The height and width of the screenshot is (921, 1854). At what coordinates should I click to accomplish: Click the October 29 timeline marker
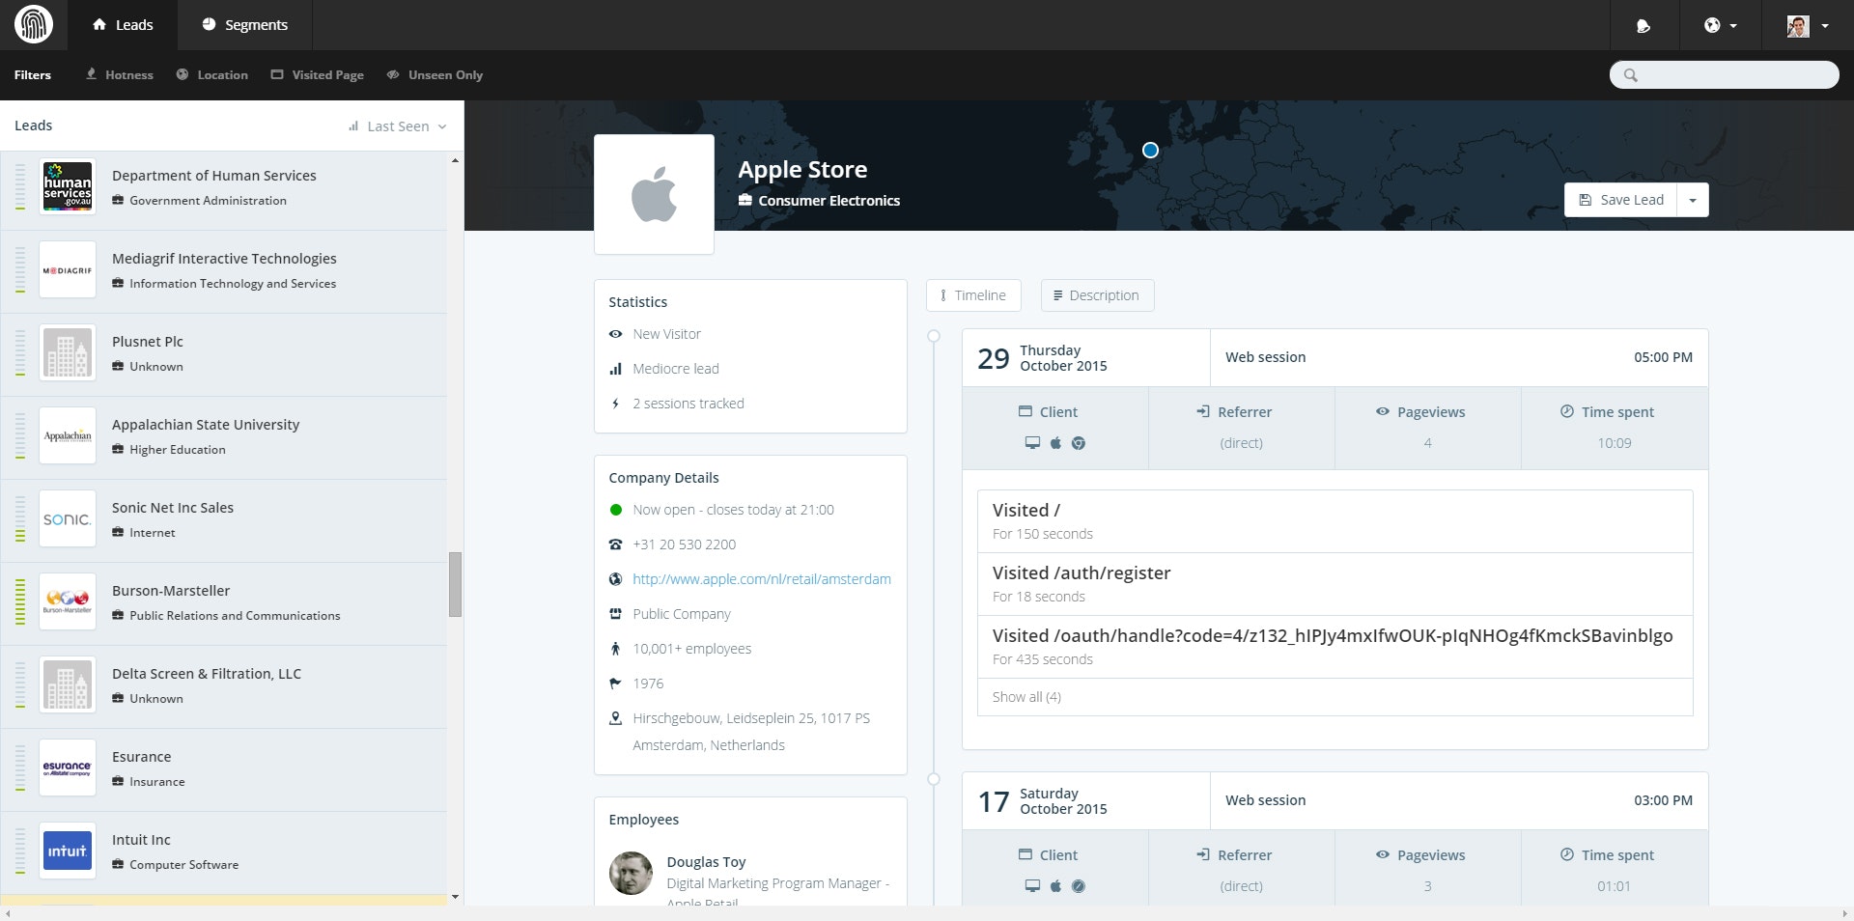pyautogui.click(x=934, y=336)
